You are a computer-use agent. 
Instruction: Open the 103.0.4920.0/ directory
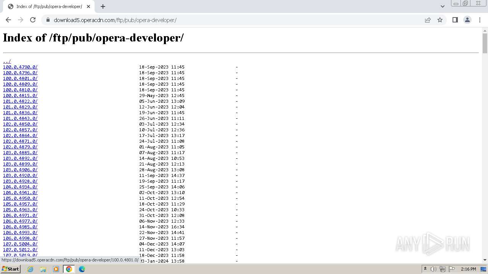pos(20,175)
